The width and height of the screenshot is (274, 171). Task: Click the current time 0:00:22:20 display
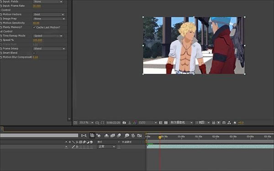pos(113,123)
